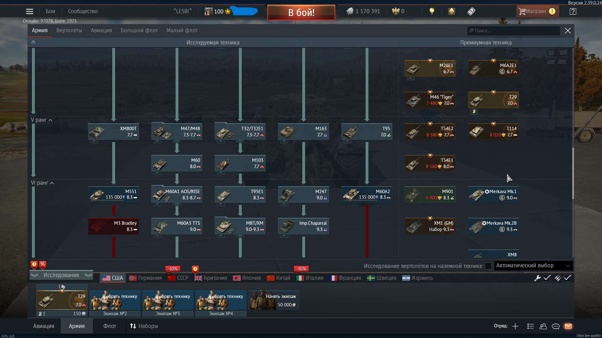602x338 pixels.
Task: Click the research tree vertical scrollbar
Action: click(573, 173)
